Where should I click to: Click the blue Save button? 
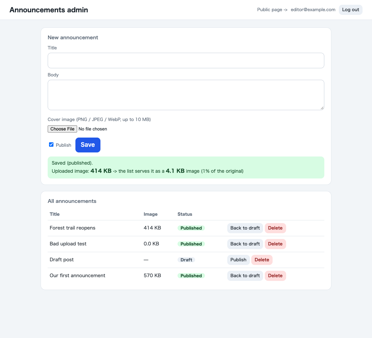[x=88, y=145]
